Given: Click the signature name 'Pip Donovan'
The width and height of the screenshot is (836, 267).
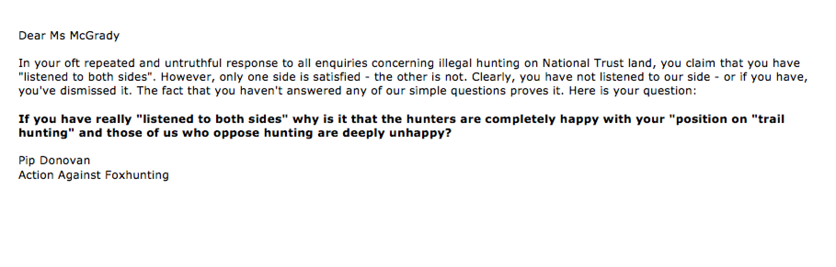Looking at the screenshot, I should click(54, 161).
